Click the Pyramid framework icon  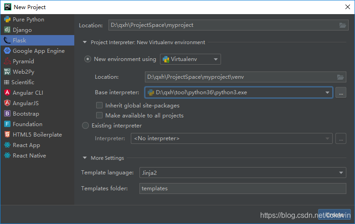7,61
